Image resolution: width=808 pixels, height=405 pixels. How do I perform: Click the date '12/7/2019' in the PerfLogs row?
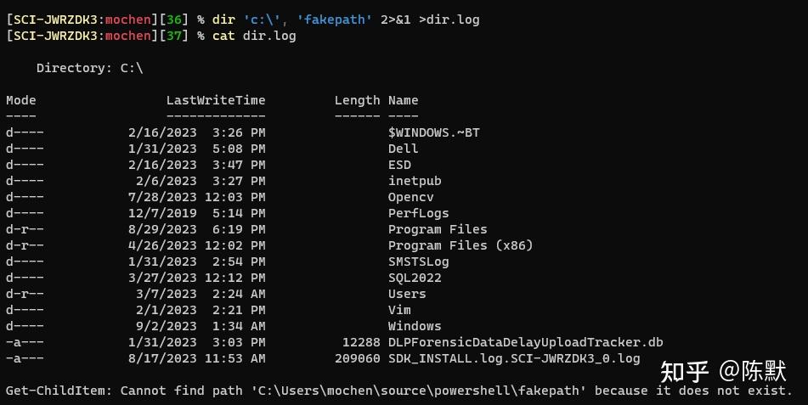(x=162, y=213)
